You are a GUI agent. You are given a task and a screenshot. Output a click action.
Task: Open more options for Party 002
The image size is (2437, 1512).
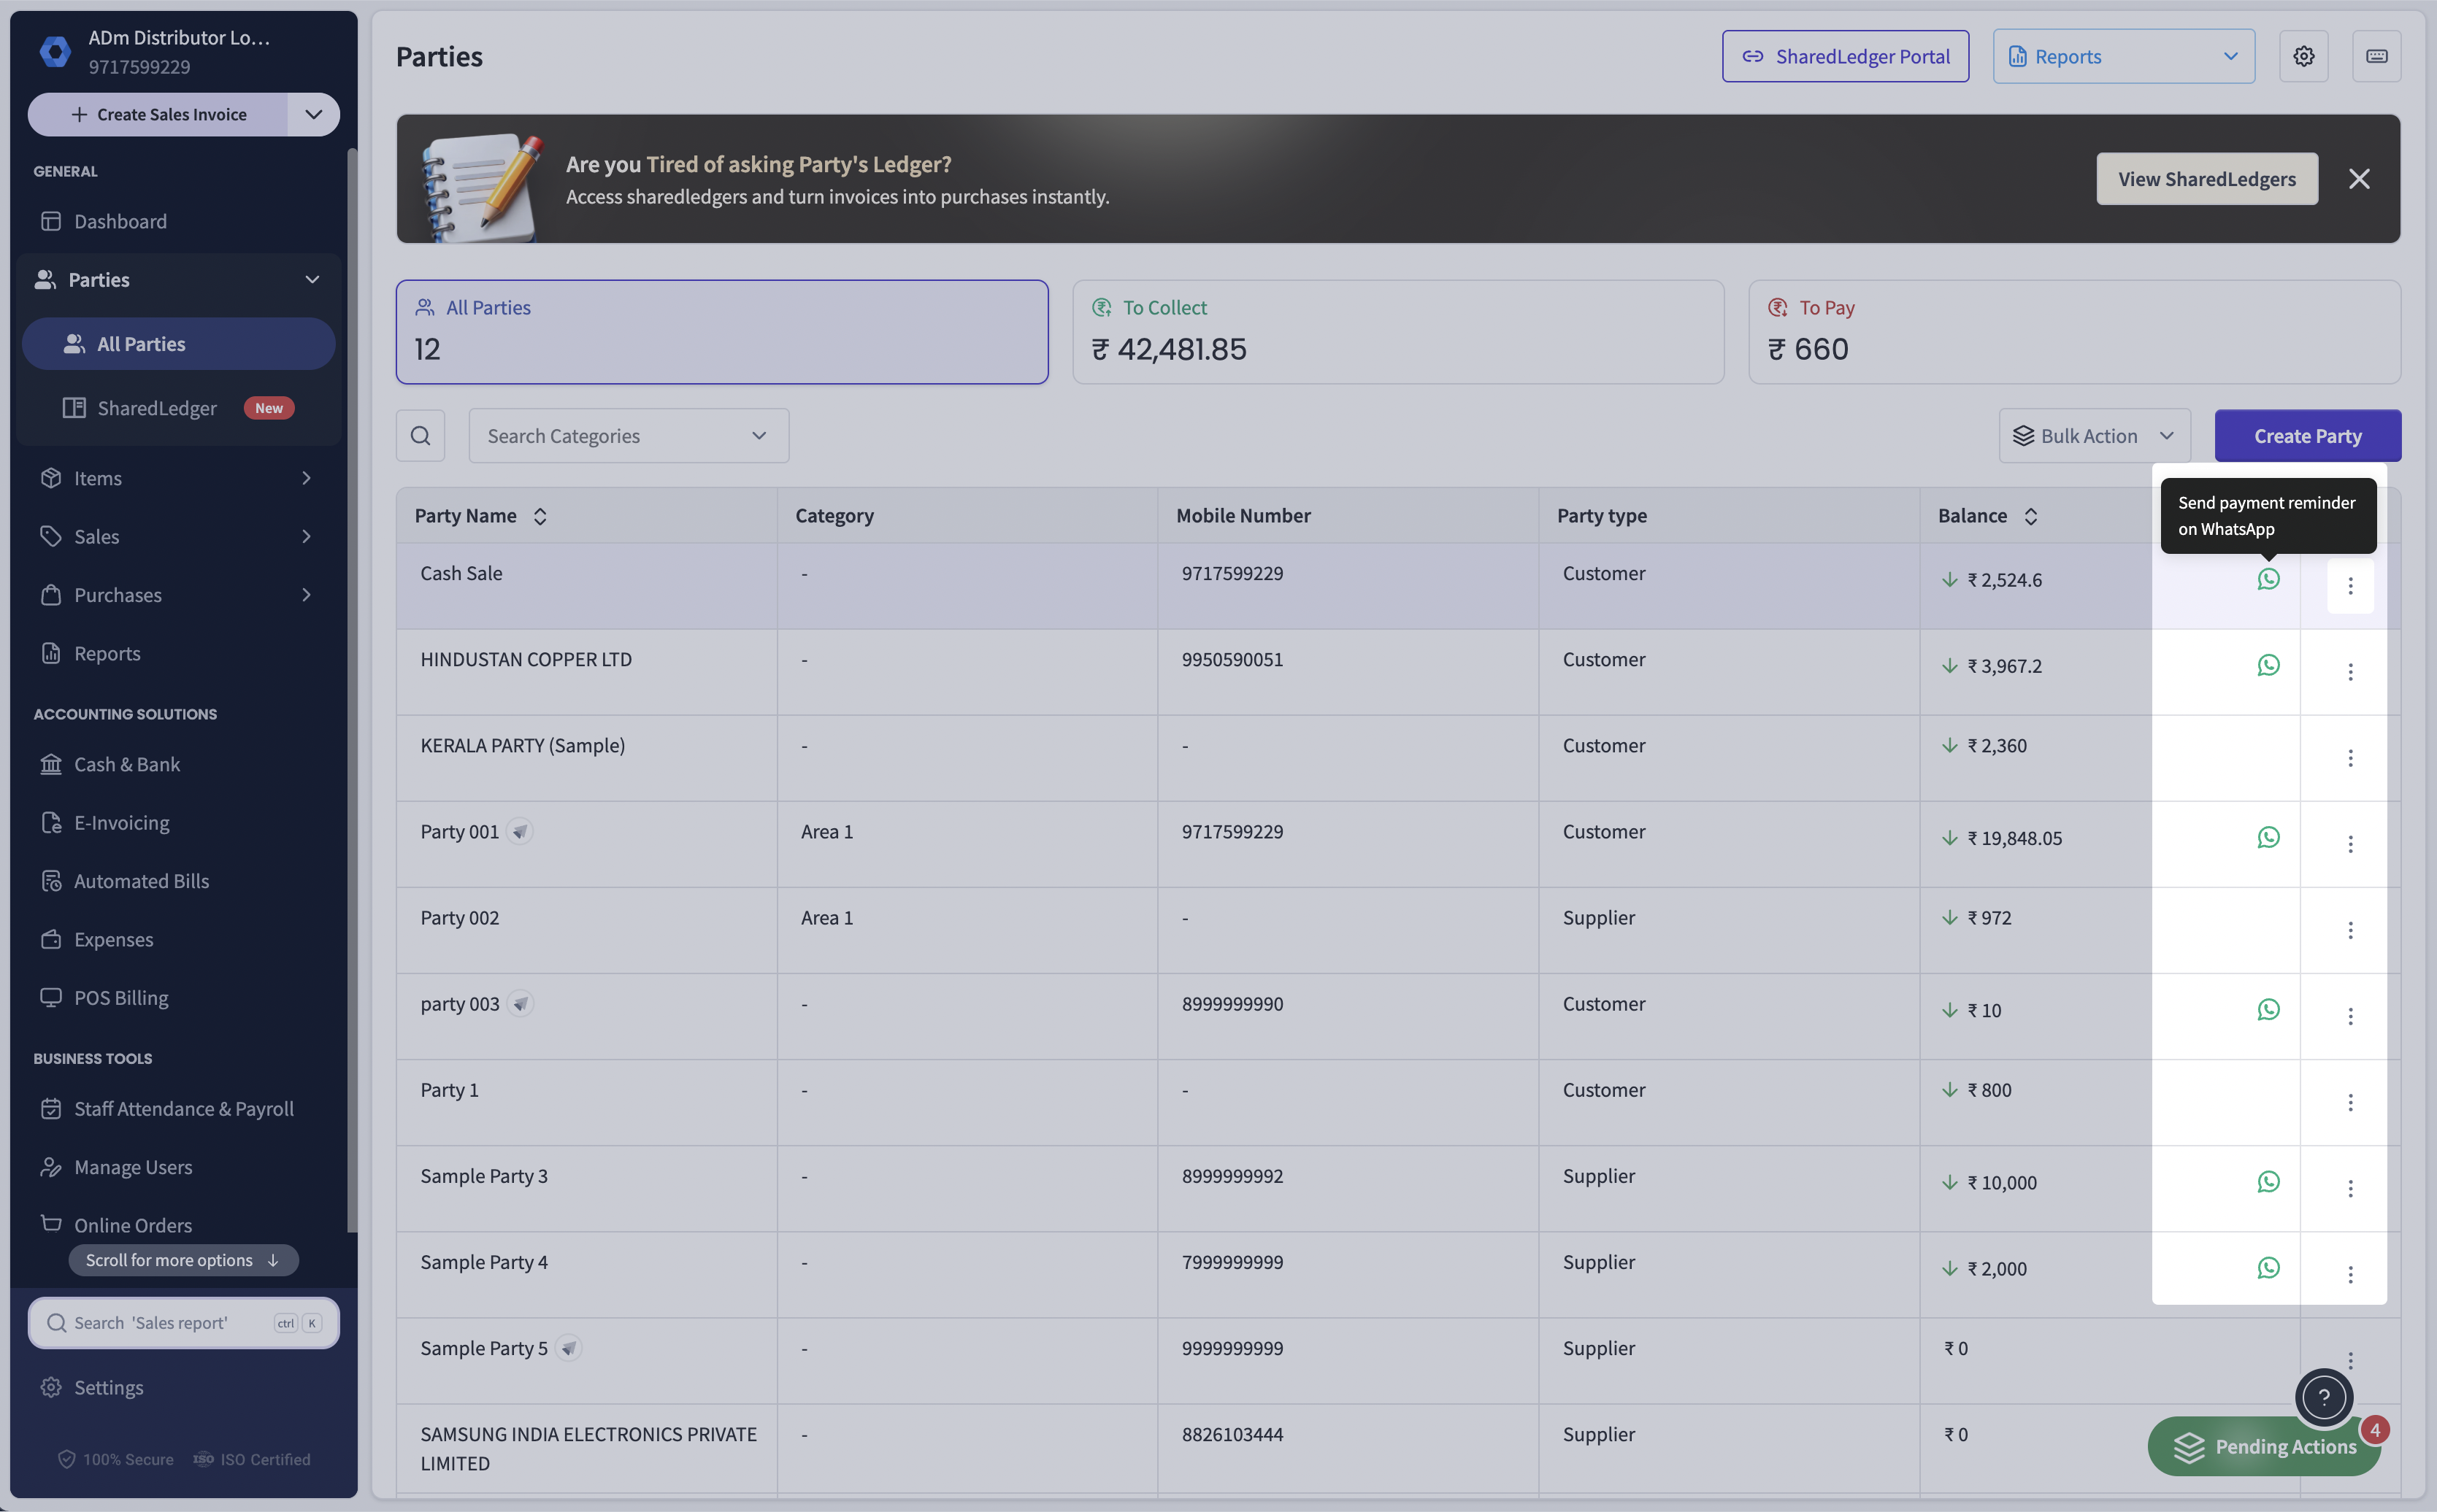tap(2350, 929)
